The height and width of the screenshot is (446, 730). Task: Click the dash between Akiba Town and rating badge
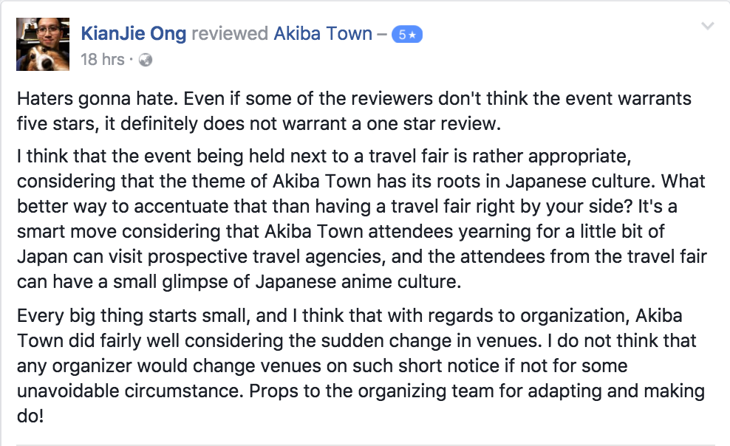coord(382,35)
